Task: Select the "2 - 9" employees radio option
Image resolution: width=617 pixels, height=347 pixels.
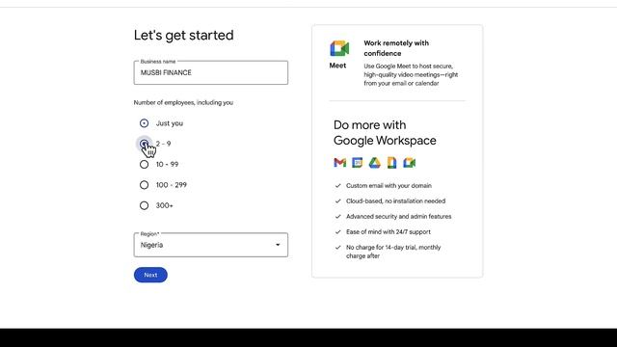Action: [x=144, y=144]
